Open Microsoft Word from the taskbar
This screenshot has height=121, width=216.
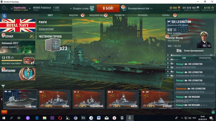pyautogui.click(x=99, y=118)
